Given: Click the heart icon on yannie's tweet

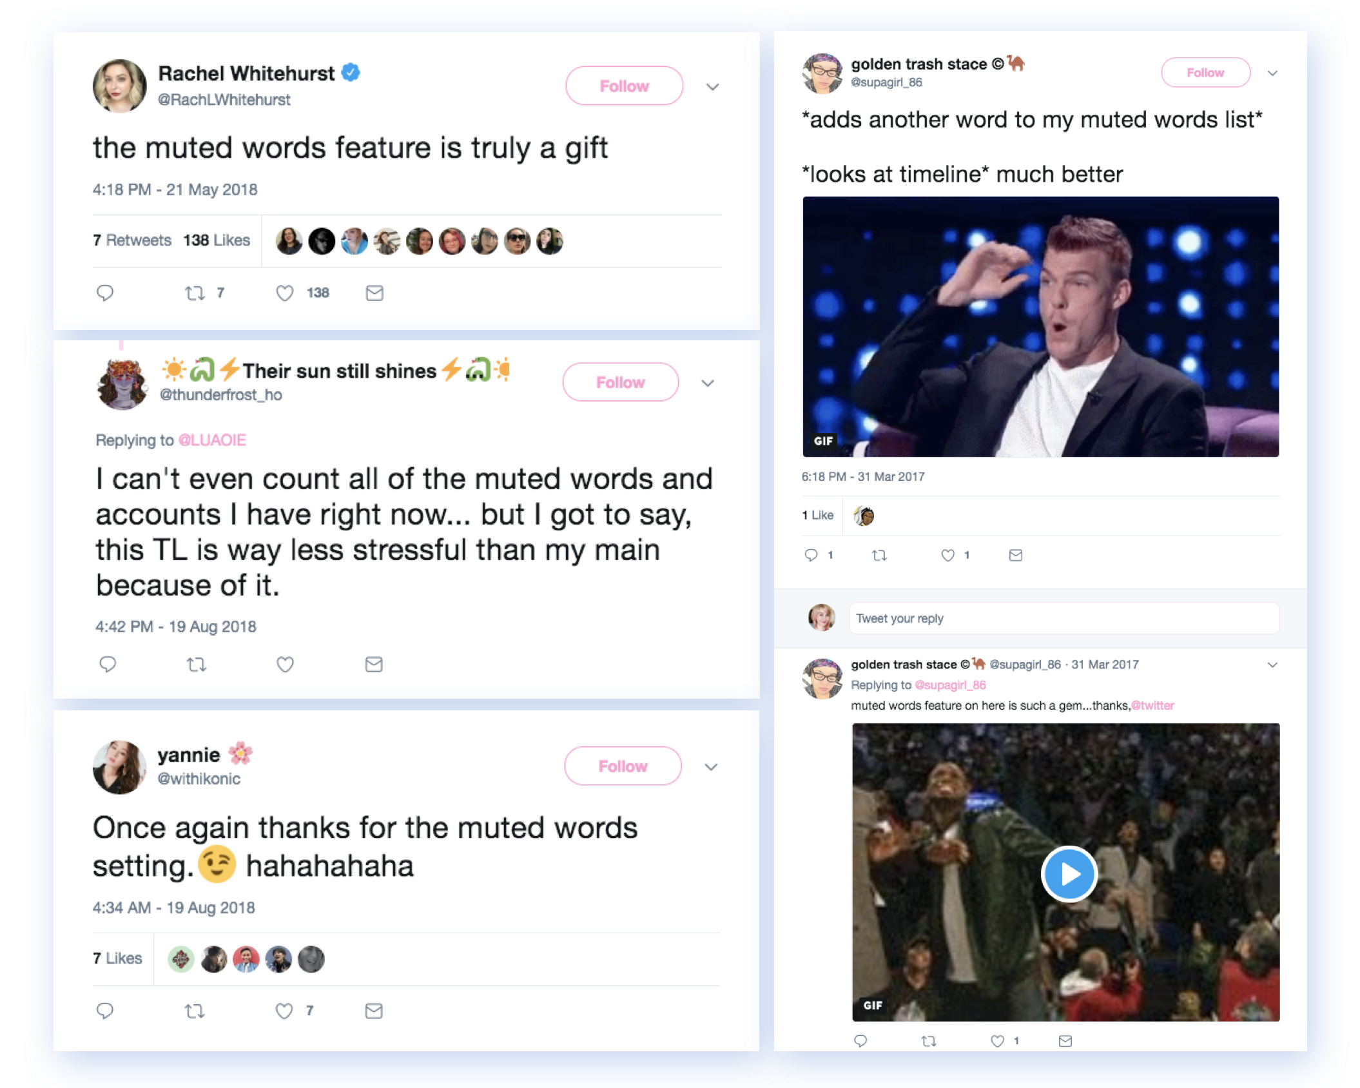Looking at the screenshot, I should (284, 1011).
